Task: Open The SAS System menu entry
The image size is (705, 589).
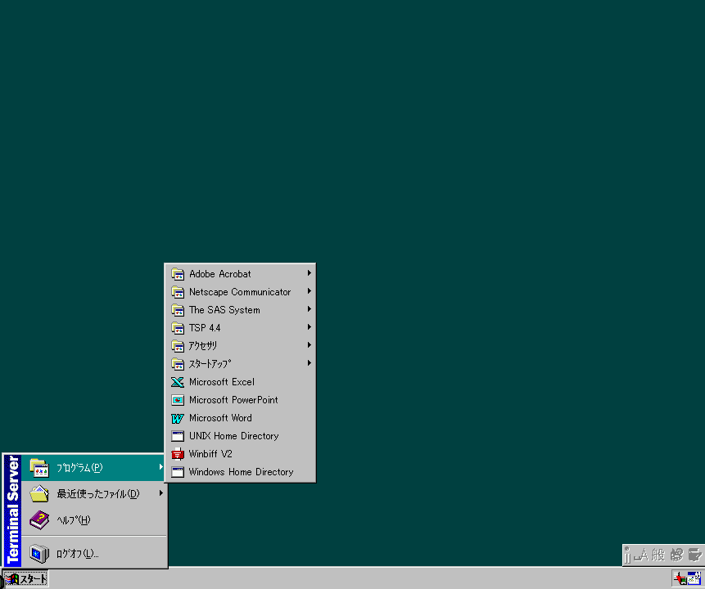Action: pos(240,309)
